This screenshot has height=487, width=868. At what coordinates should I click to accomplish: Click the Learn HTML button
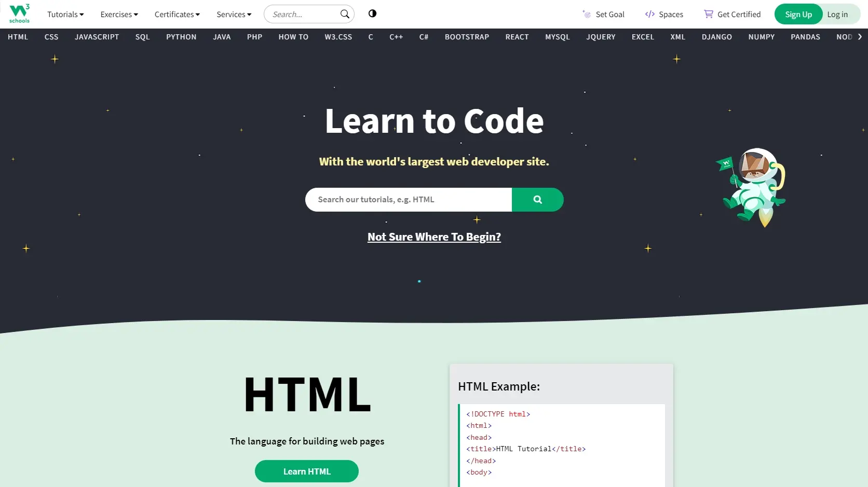click(x=307, y=471)
